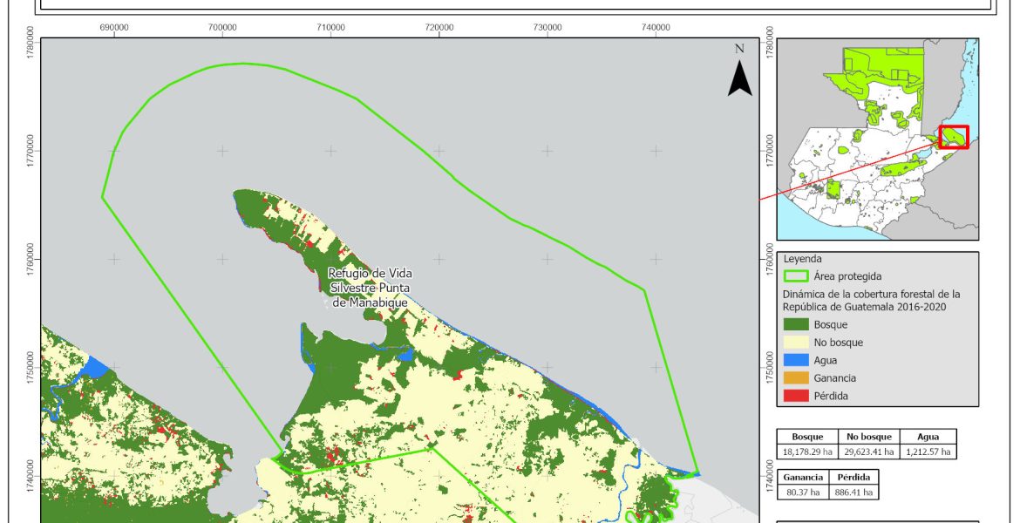Select the Bosque 18,178.29 ha table cell

pos(806,452)
